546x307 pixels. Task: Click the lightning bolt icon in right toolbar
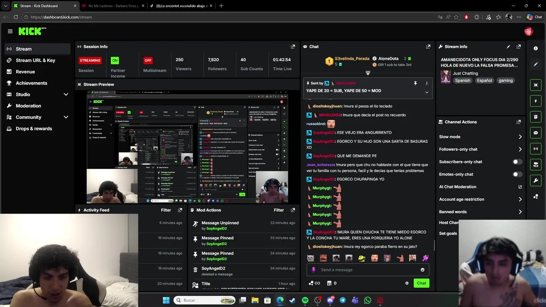tap(536, 101)
